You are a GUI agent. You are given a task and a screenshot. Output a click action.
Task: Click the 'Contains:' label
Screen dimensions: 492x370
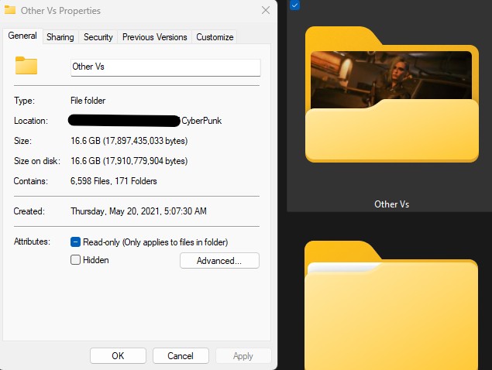[x=31, y=181]
